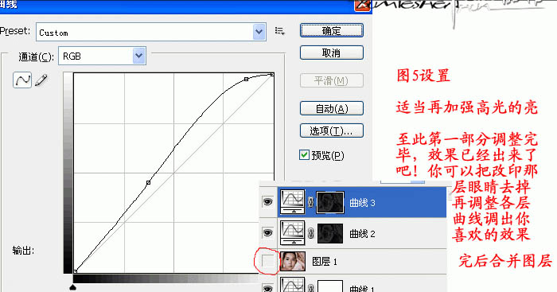The height and width of the screenshot is (292, 557).
Task: Click the 取消 cancel button
Action: coord(332,53)
